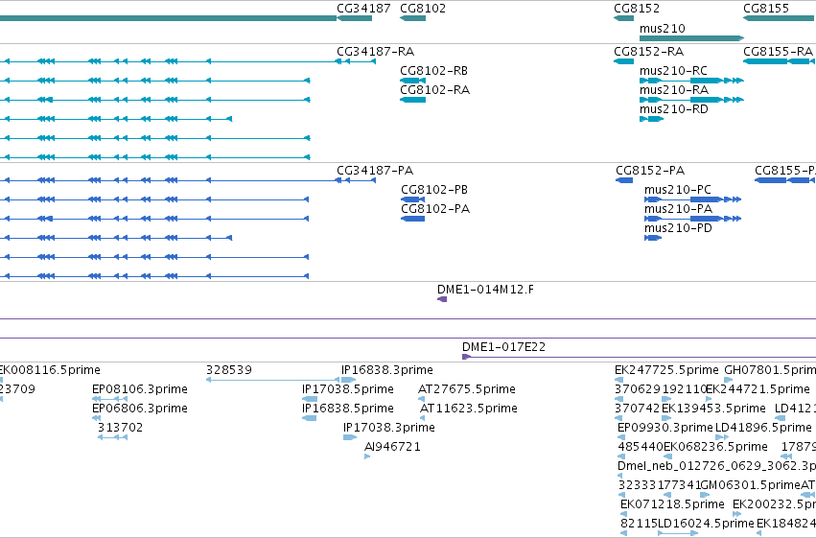Select EST GM06301.5prime
Viewport: 816px width, 538px height.
[705, 496]
